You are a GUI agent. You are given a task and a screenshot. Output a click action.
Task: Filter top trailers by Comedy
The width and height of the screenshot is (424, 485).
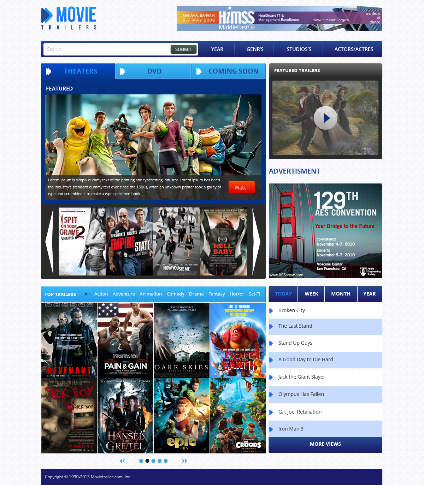click(x=175, y=294)
